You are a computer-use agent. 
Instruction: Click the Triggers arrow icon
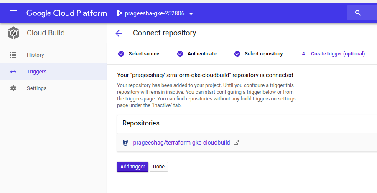tap(13, 72)
